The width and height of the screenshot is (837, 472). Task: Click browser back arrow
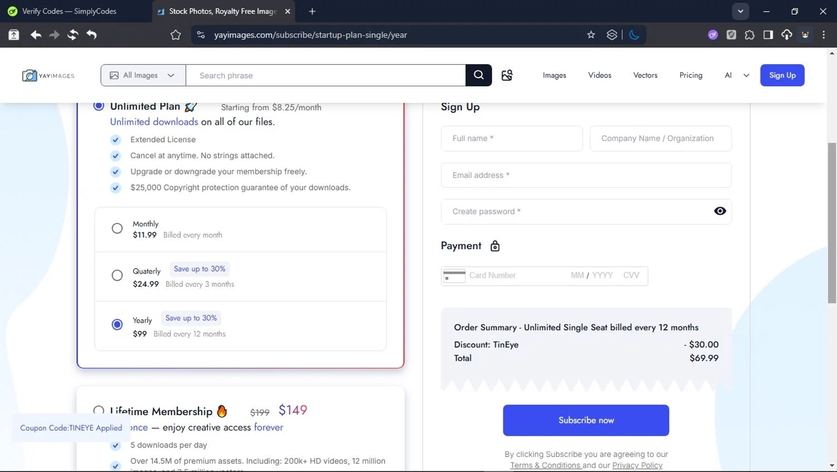pyautogui.click(x=36, y=35)
